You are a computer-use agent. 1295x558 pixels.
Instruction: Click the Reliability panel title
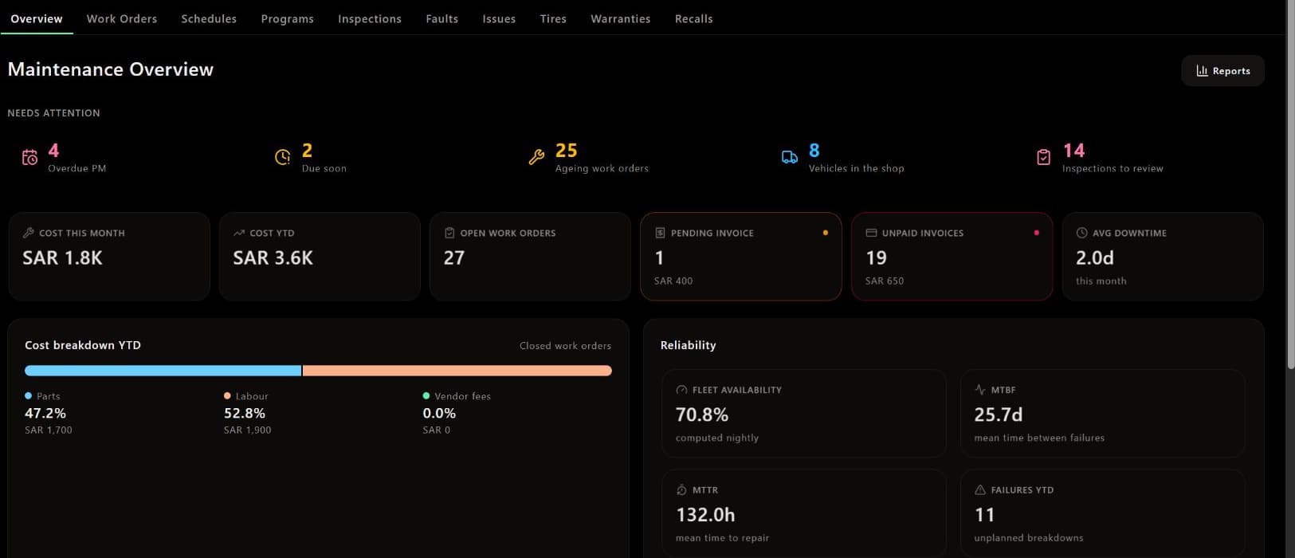[689, 345]
